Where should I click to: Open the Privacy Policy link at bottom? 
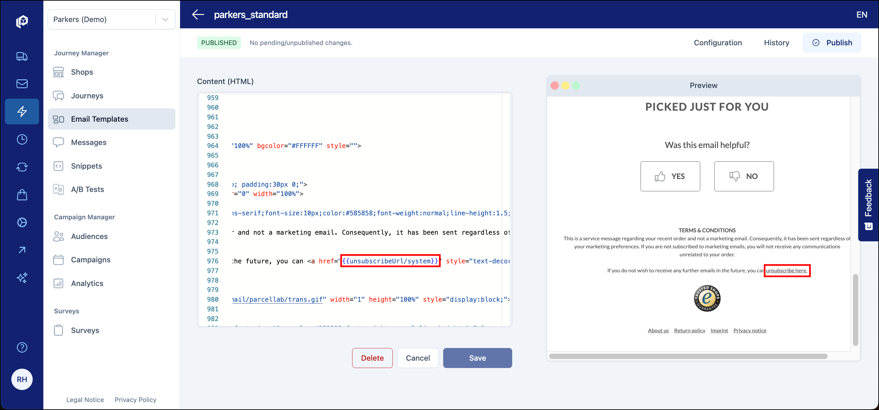pyautogui.click(x=135, y=399)
